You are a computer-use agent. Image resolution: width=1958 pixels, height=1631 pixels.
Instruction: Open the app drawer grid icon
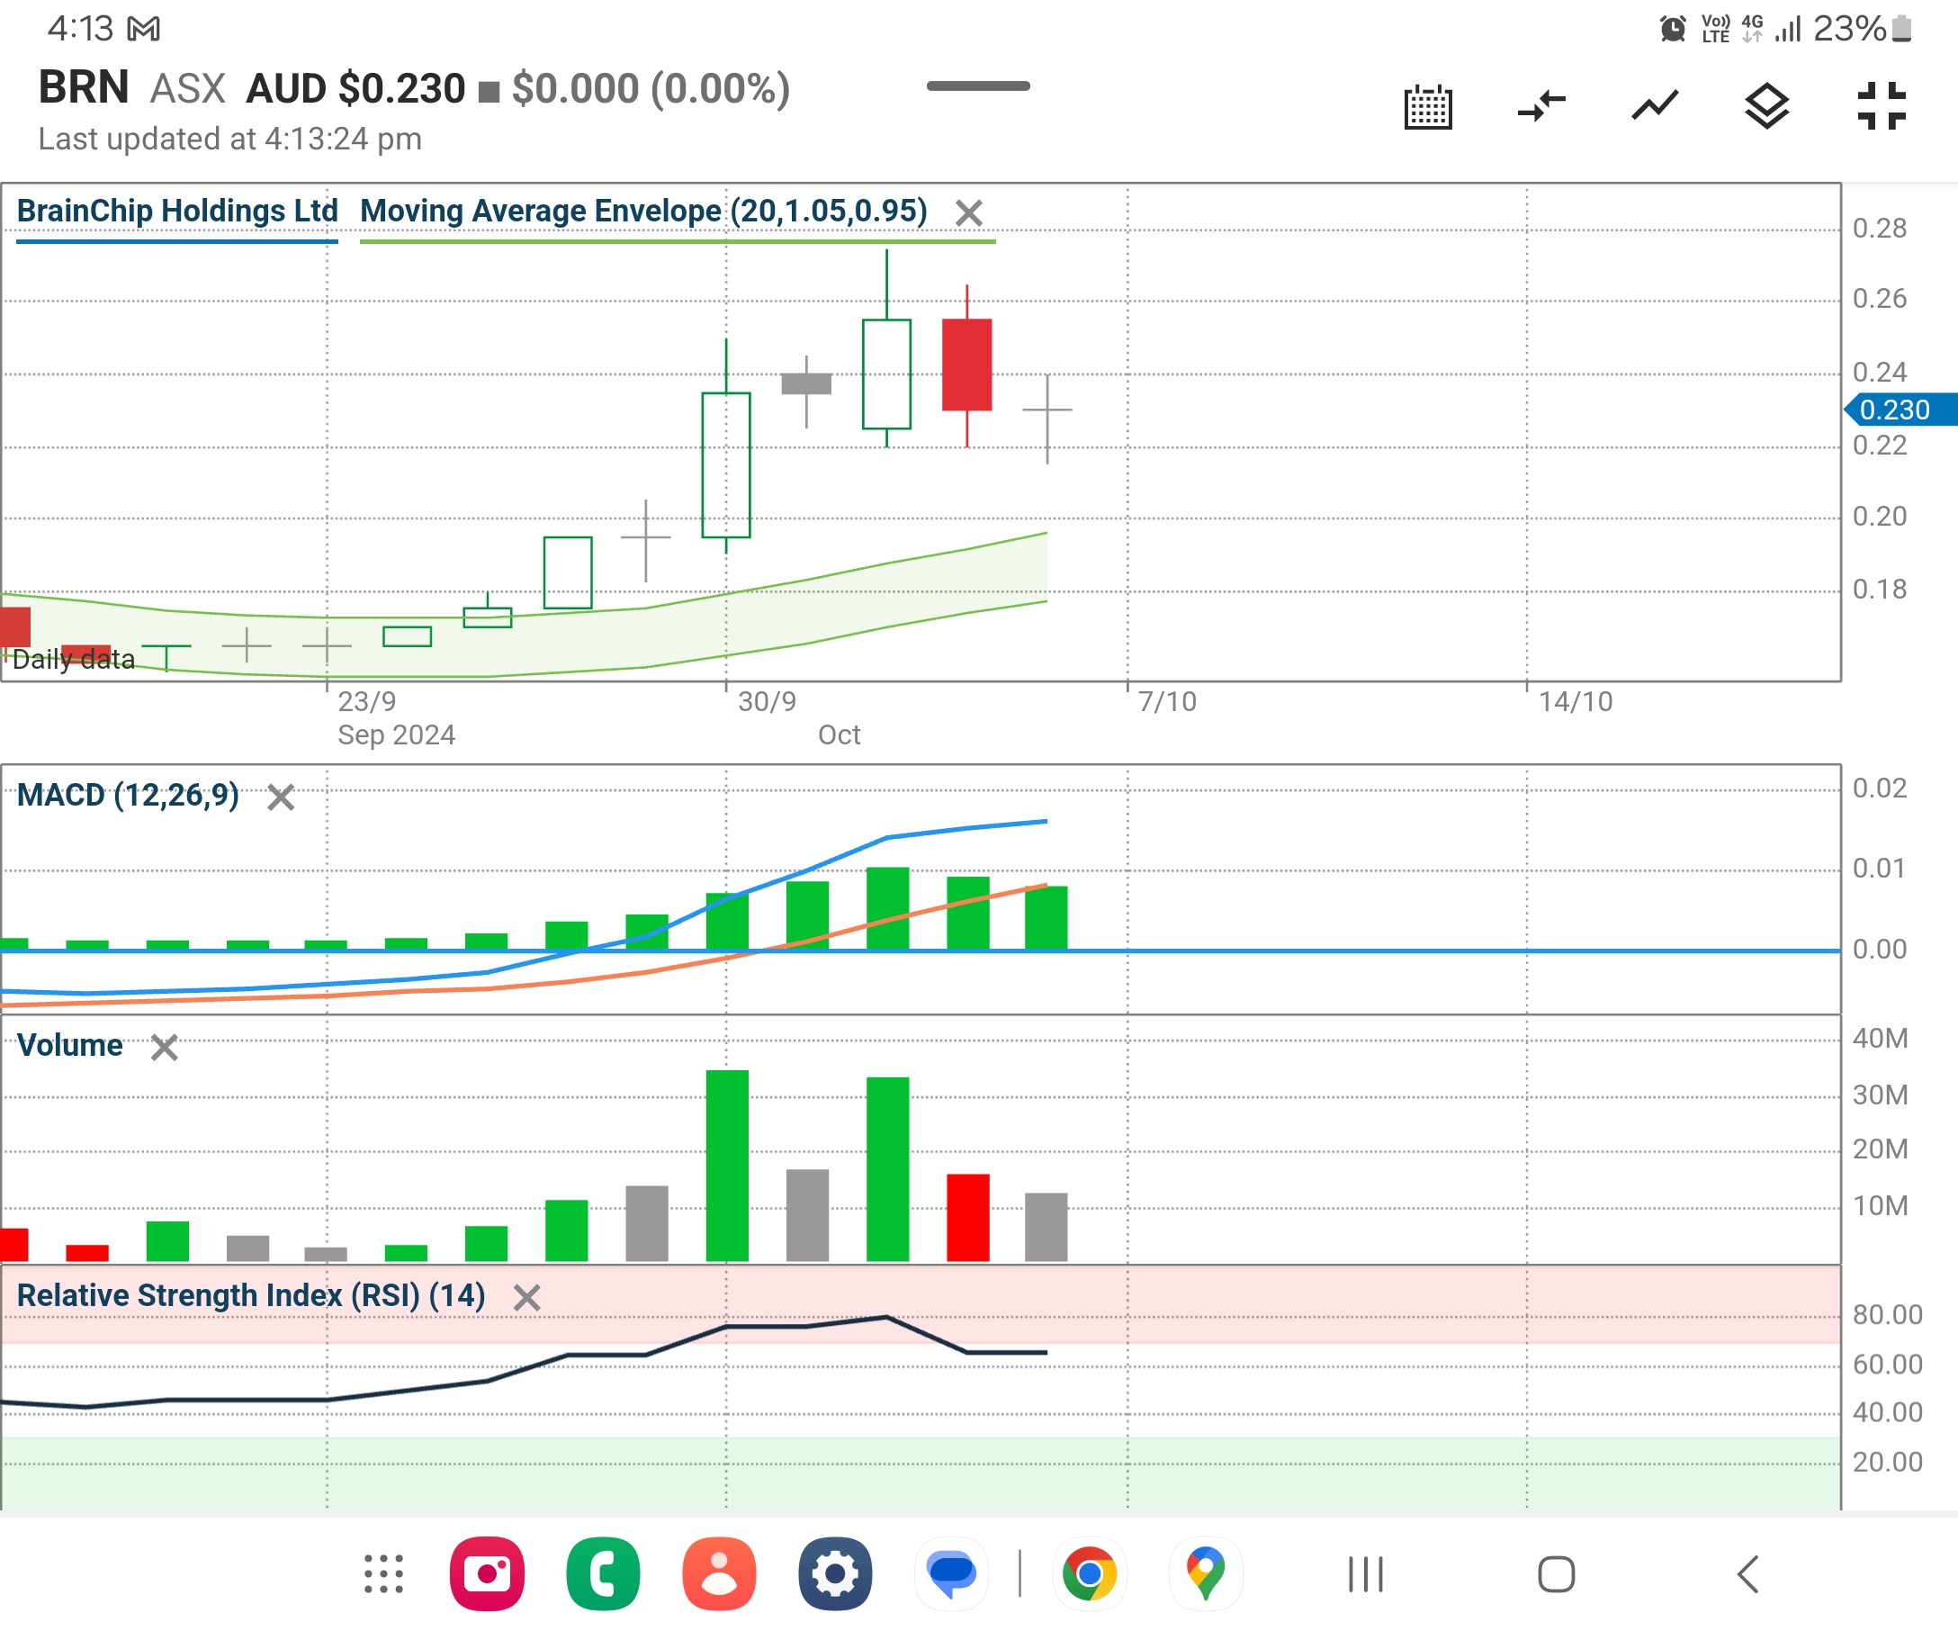(x=383, y=1574)
